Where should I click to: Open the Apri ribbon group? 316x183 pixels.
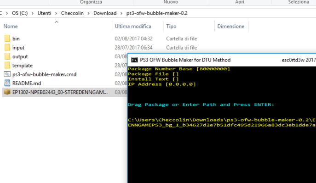coord(240,2)
